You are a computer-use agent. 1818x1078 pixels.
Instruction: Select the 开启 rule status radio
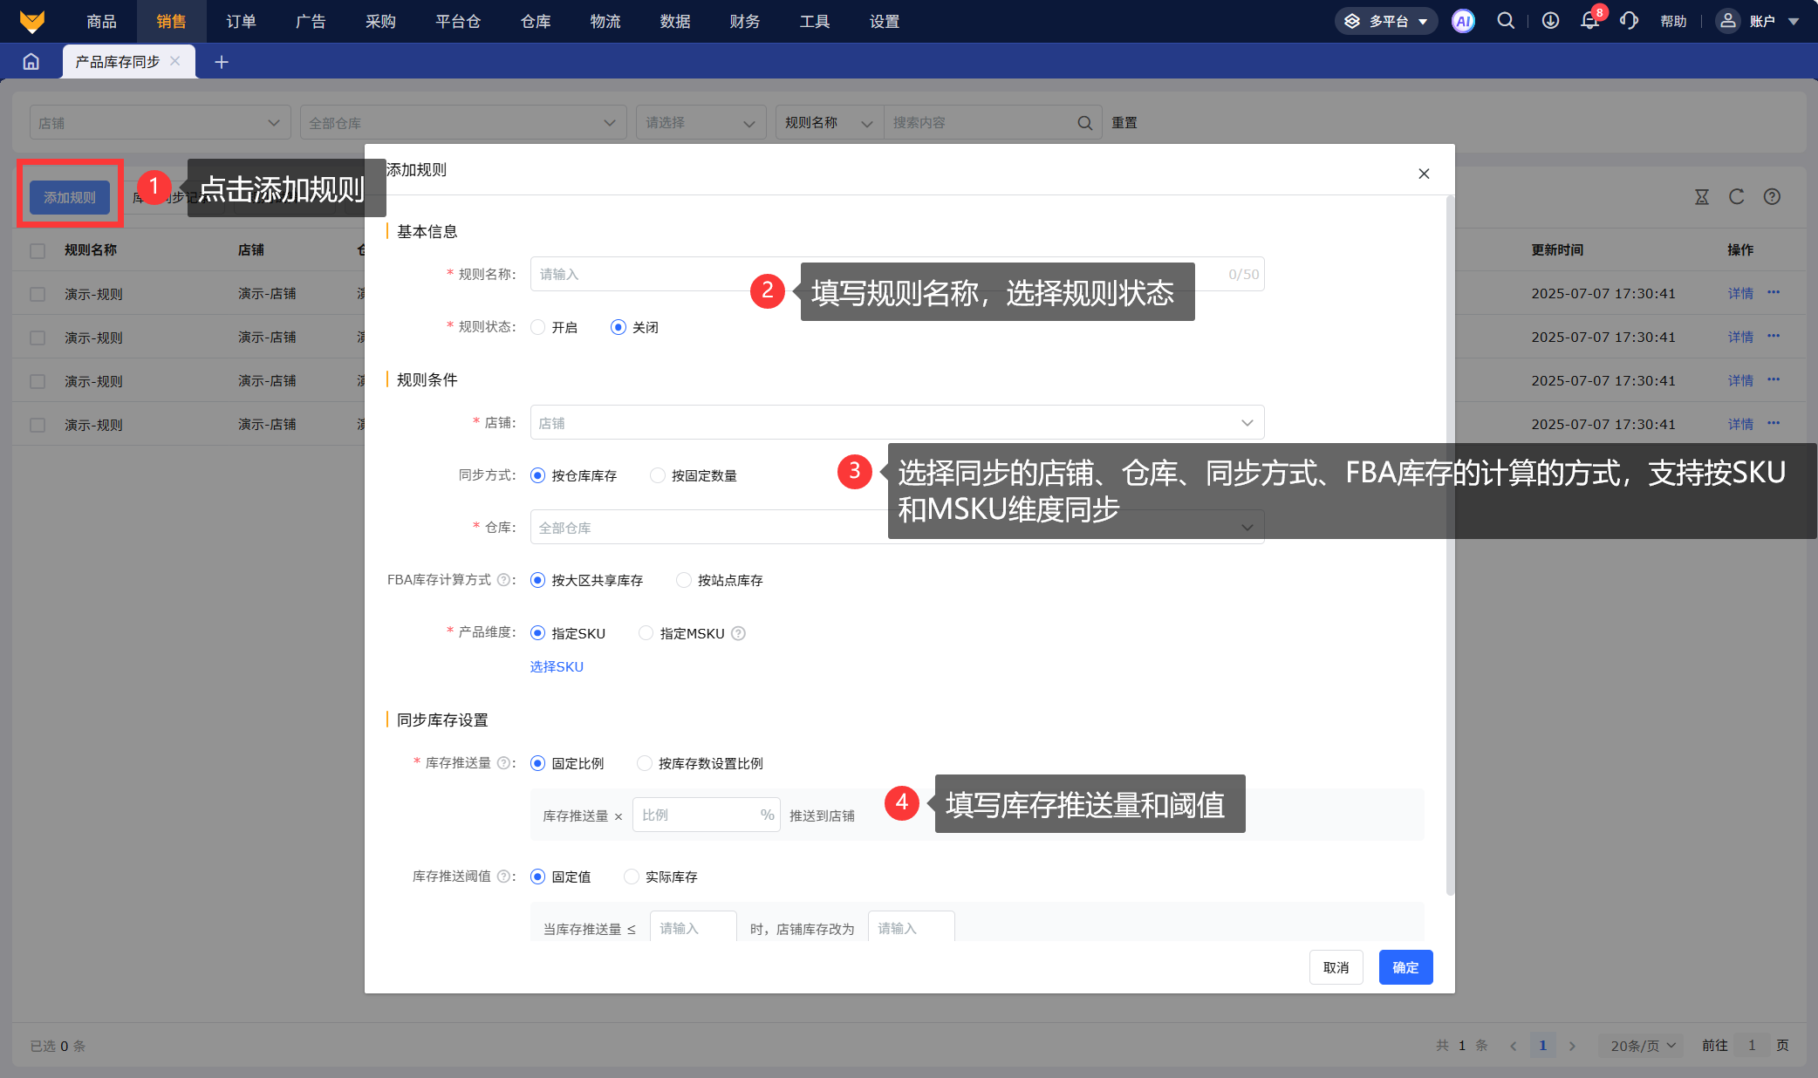click(538, 327)
